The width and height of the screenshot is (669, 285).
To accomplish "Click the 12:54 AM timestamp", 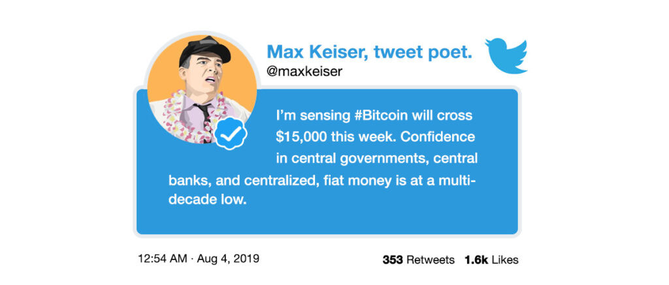I will [163, 259].
